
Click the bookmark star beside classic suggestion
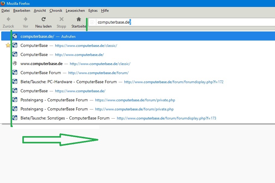[8, 45]
